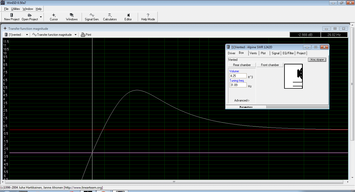
Task: Expand the Open Project dropdown arrow
Action: point(41,17)
